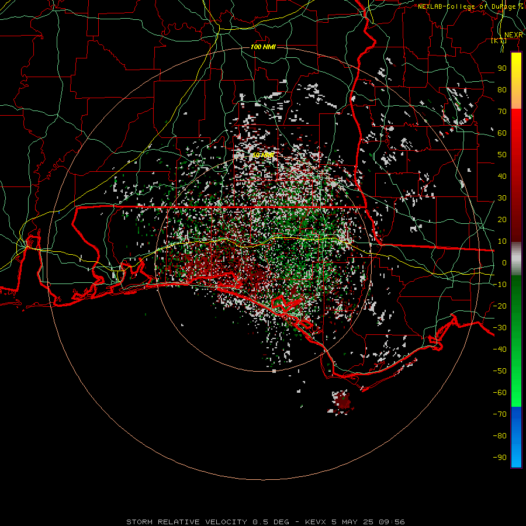Image resolution: width=526 pixels, height=526 pixels.
Task: Click the 10 value on velocity scale
Action: click(502, 241)
